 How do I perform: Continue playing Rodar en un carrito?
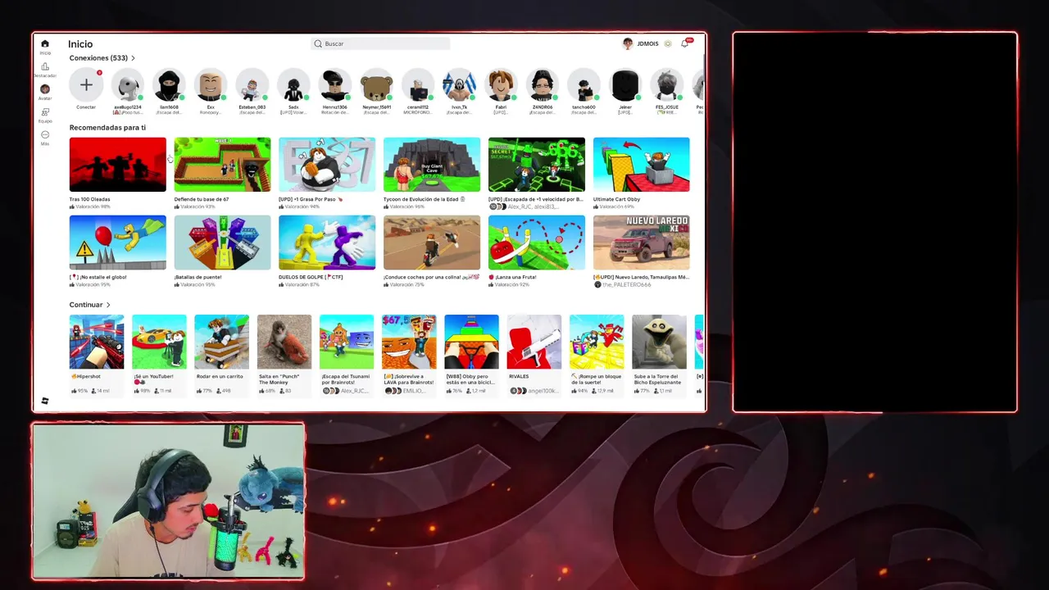coord(221,342)
